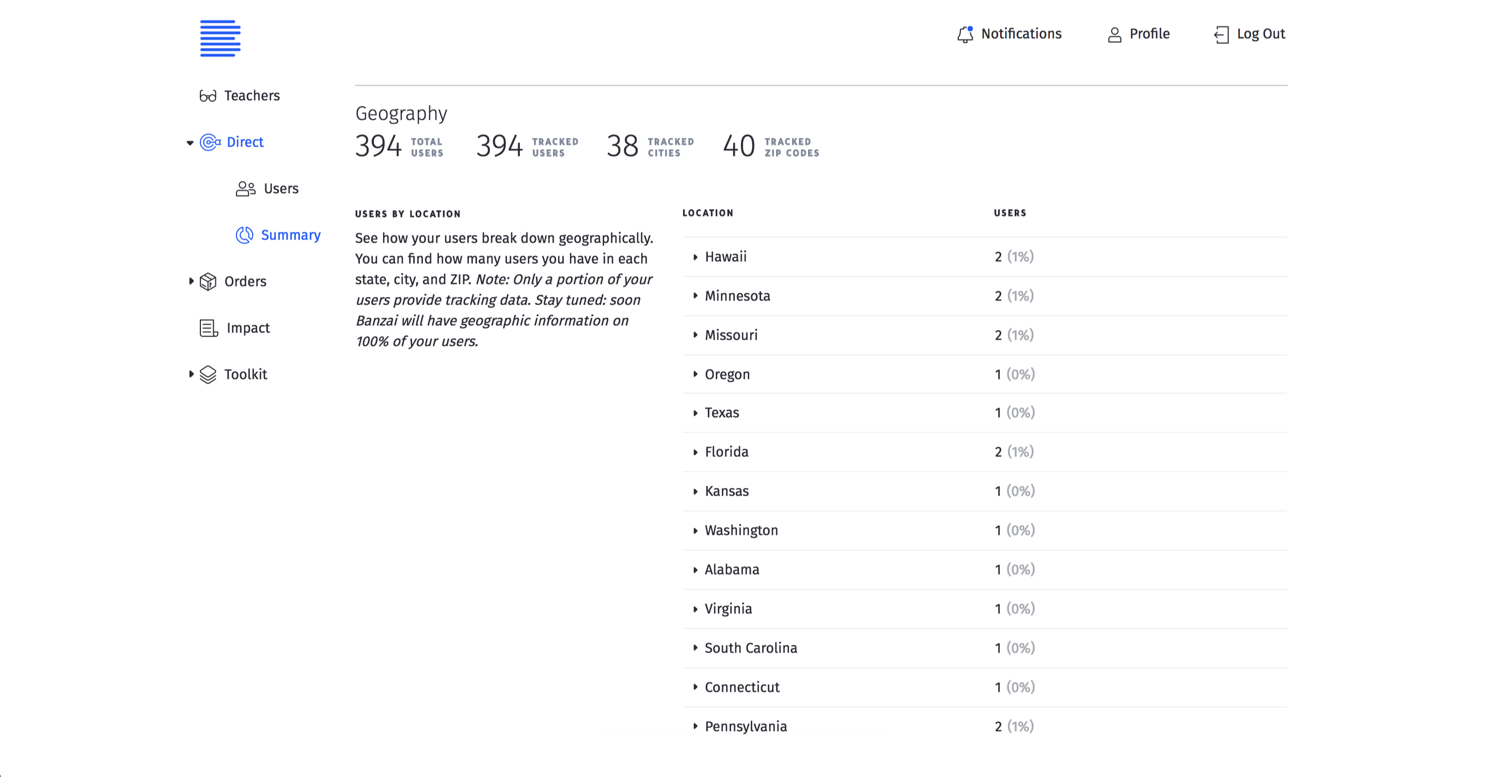The height and width of the screenshot is (777, 1485).
Task: Open the Orders menu label
Action: click(x=246, y=281)
